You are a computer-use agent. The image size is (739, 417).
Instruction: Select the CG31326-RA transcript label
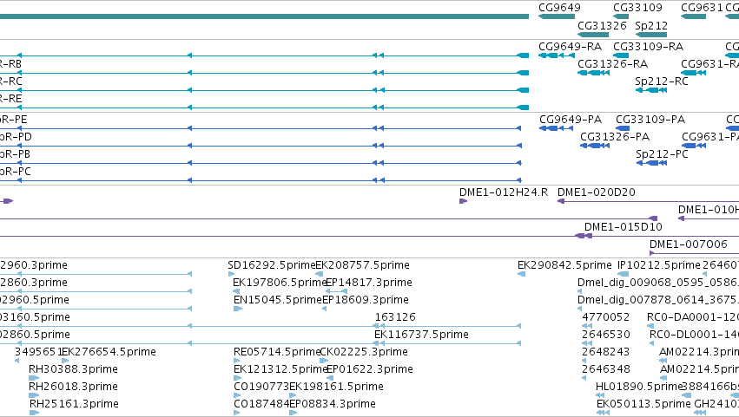613,63
